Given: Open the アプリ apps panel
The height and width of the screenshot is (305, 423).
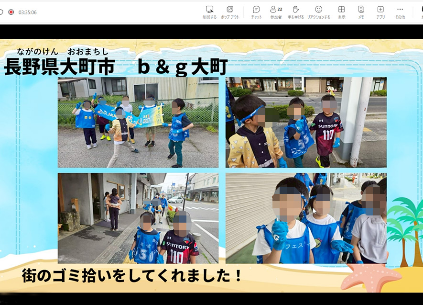Looking at the screenshot, I should click(380, 11).
